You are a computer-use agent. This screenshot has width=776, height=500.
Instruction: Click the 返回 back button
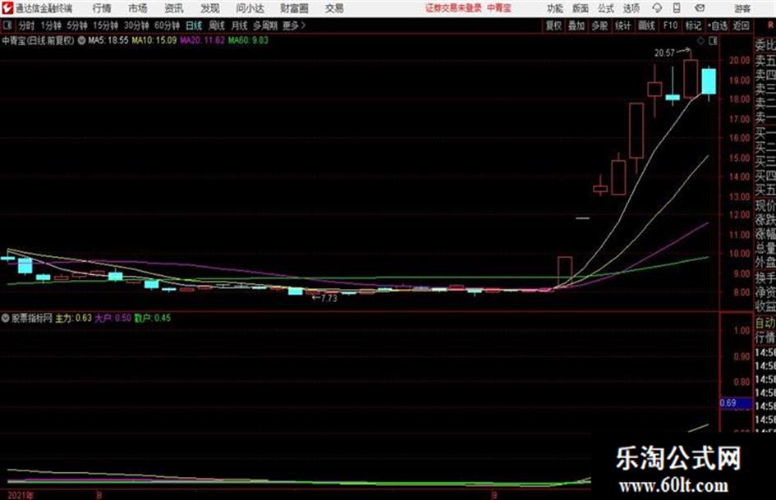tap(741, 25)
